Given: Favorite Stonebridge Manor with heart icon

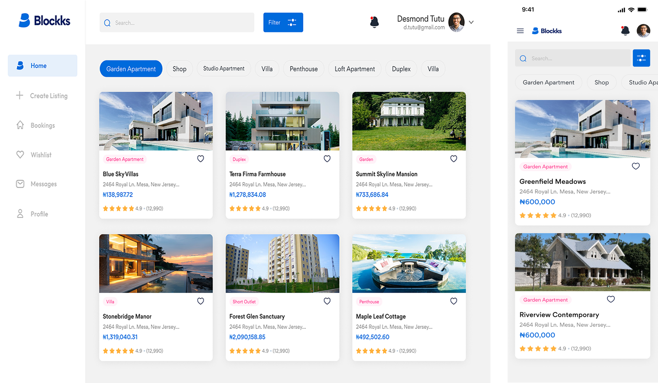Looking at the screenshot, I should tap(200, 301).
